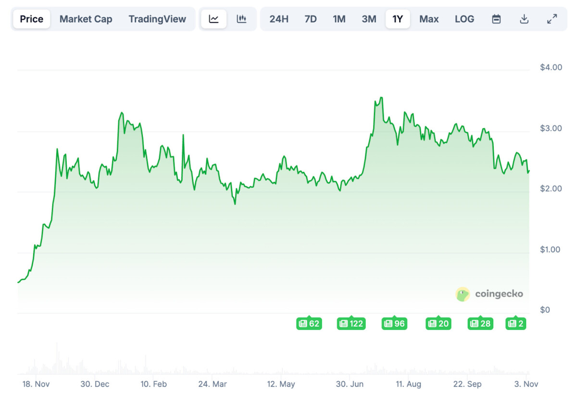The height and width of the screenshot is (397, 577).
Task: Download the chart data
Action: point(524,19)
